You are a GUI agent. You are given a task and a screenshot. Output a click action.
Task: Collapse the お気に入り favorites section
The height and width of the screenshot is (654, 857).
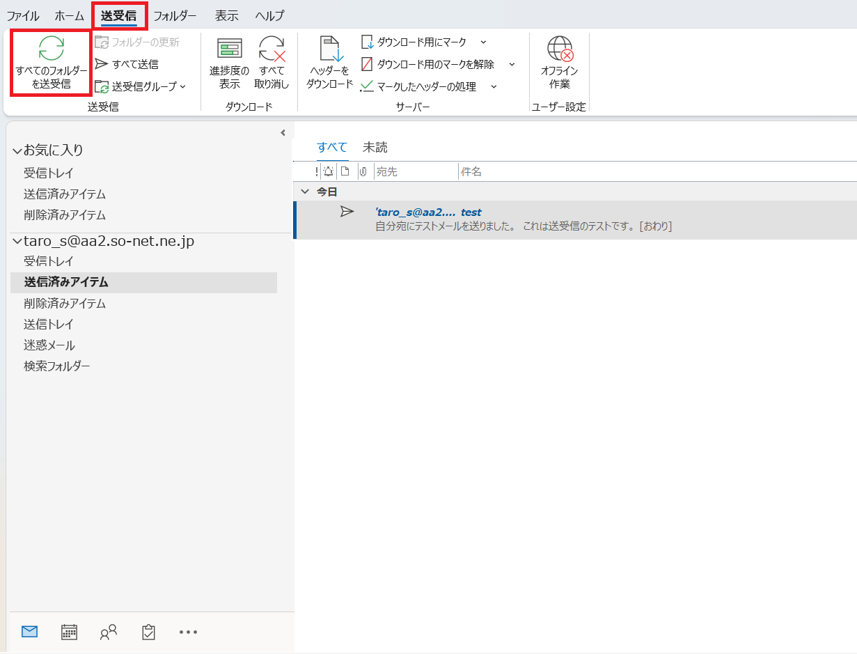[x=17, y=150]
